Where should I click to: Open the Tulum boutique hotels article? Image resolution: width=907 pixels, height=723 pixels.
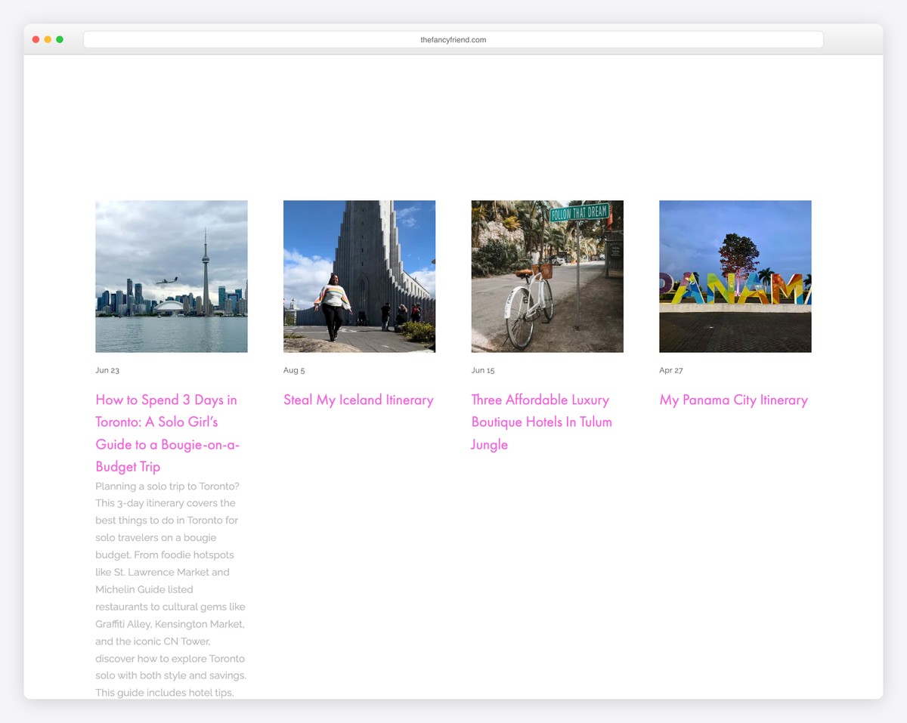point(541,422)
